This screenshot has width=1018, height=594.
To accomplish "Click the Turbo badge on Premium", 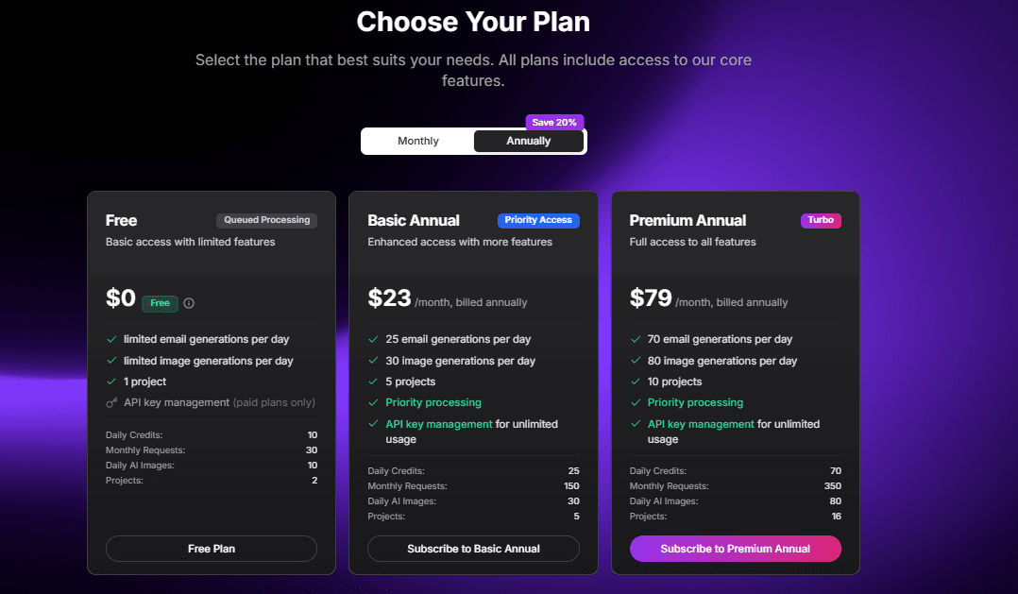I will click(821, 220).
